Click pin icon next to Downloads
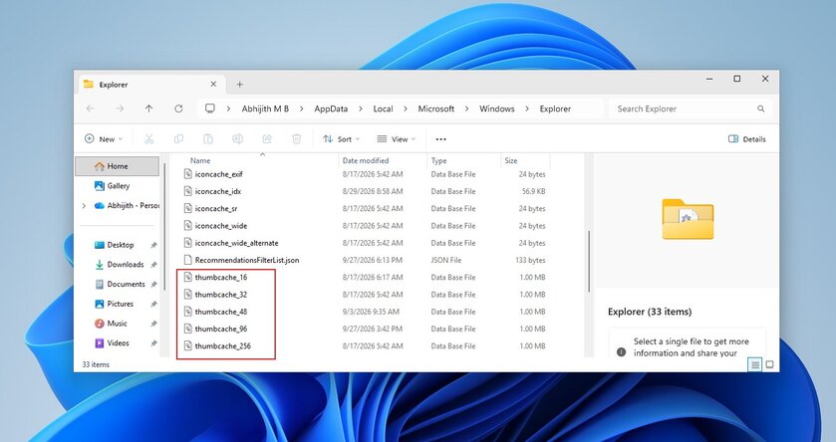The image size is (836, 442). point(153,265)
